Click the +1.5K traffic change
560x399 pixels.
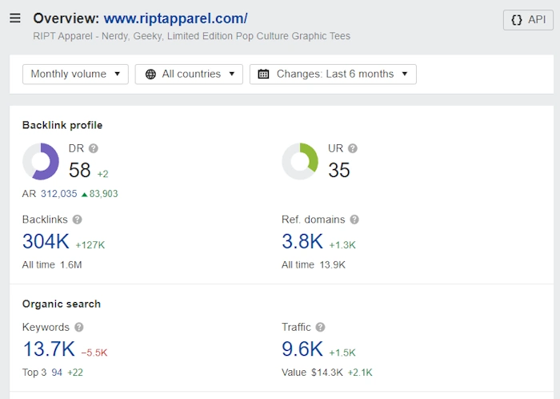(342, 353)
